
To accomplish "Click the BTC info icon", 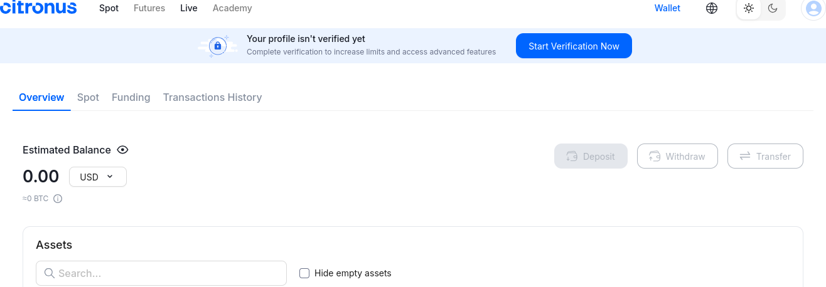I will 58,199.
